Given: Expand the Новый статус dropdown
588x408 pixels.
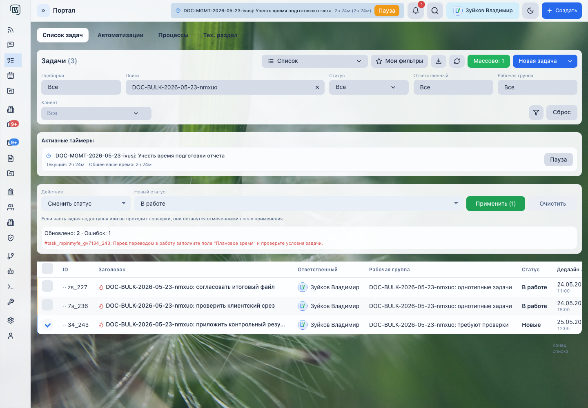Looking at the screenshot, I should coord(300,204).
